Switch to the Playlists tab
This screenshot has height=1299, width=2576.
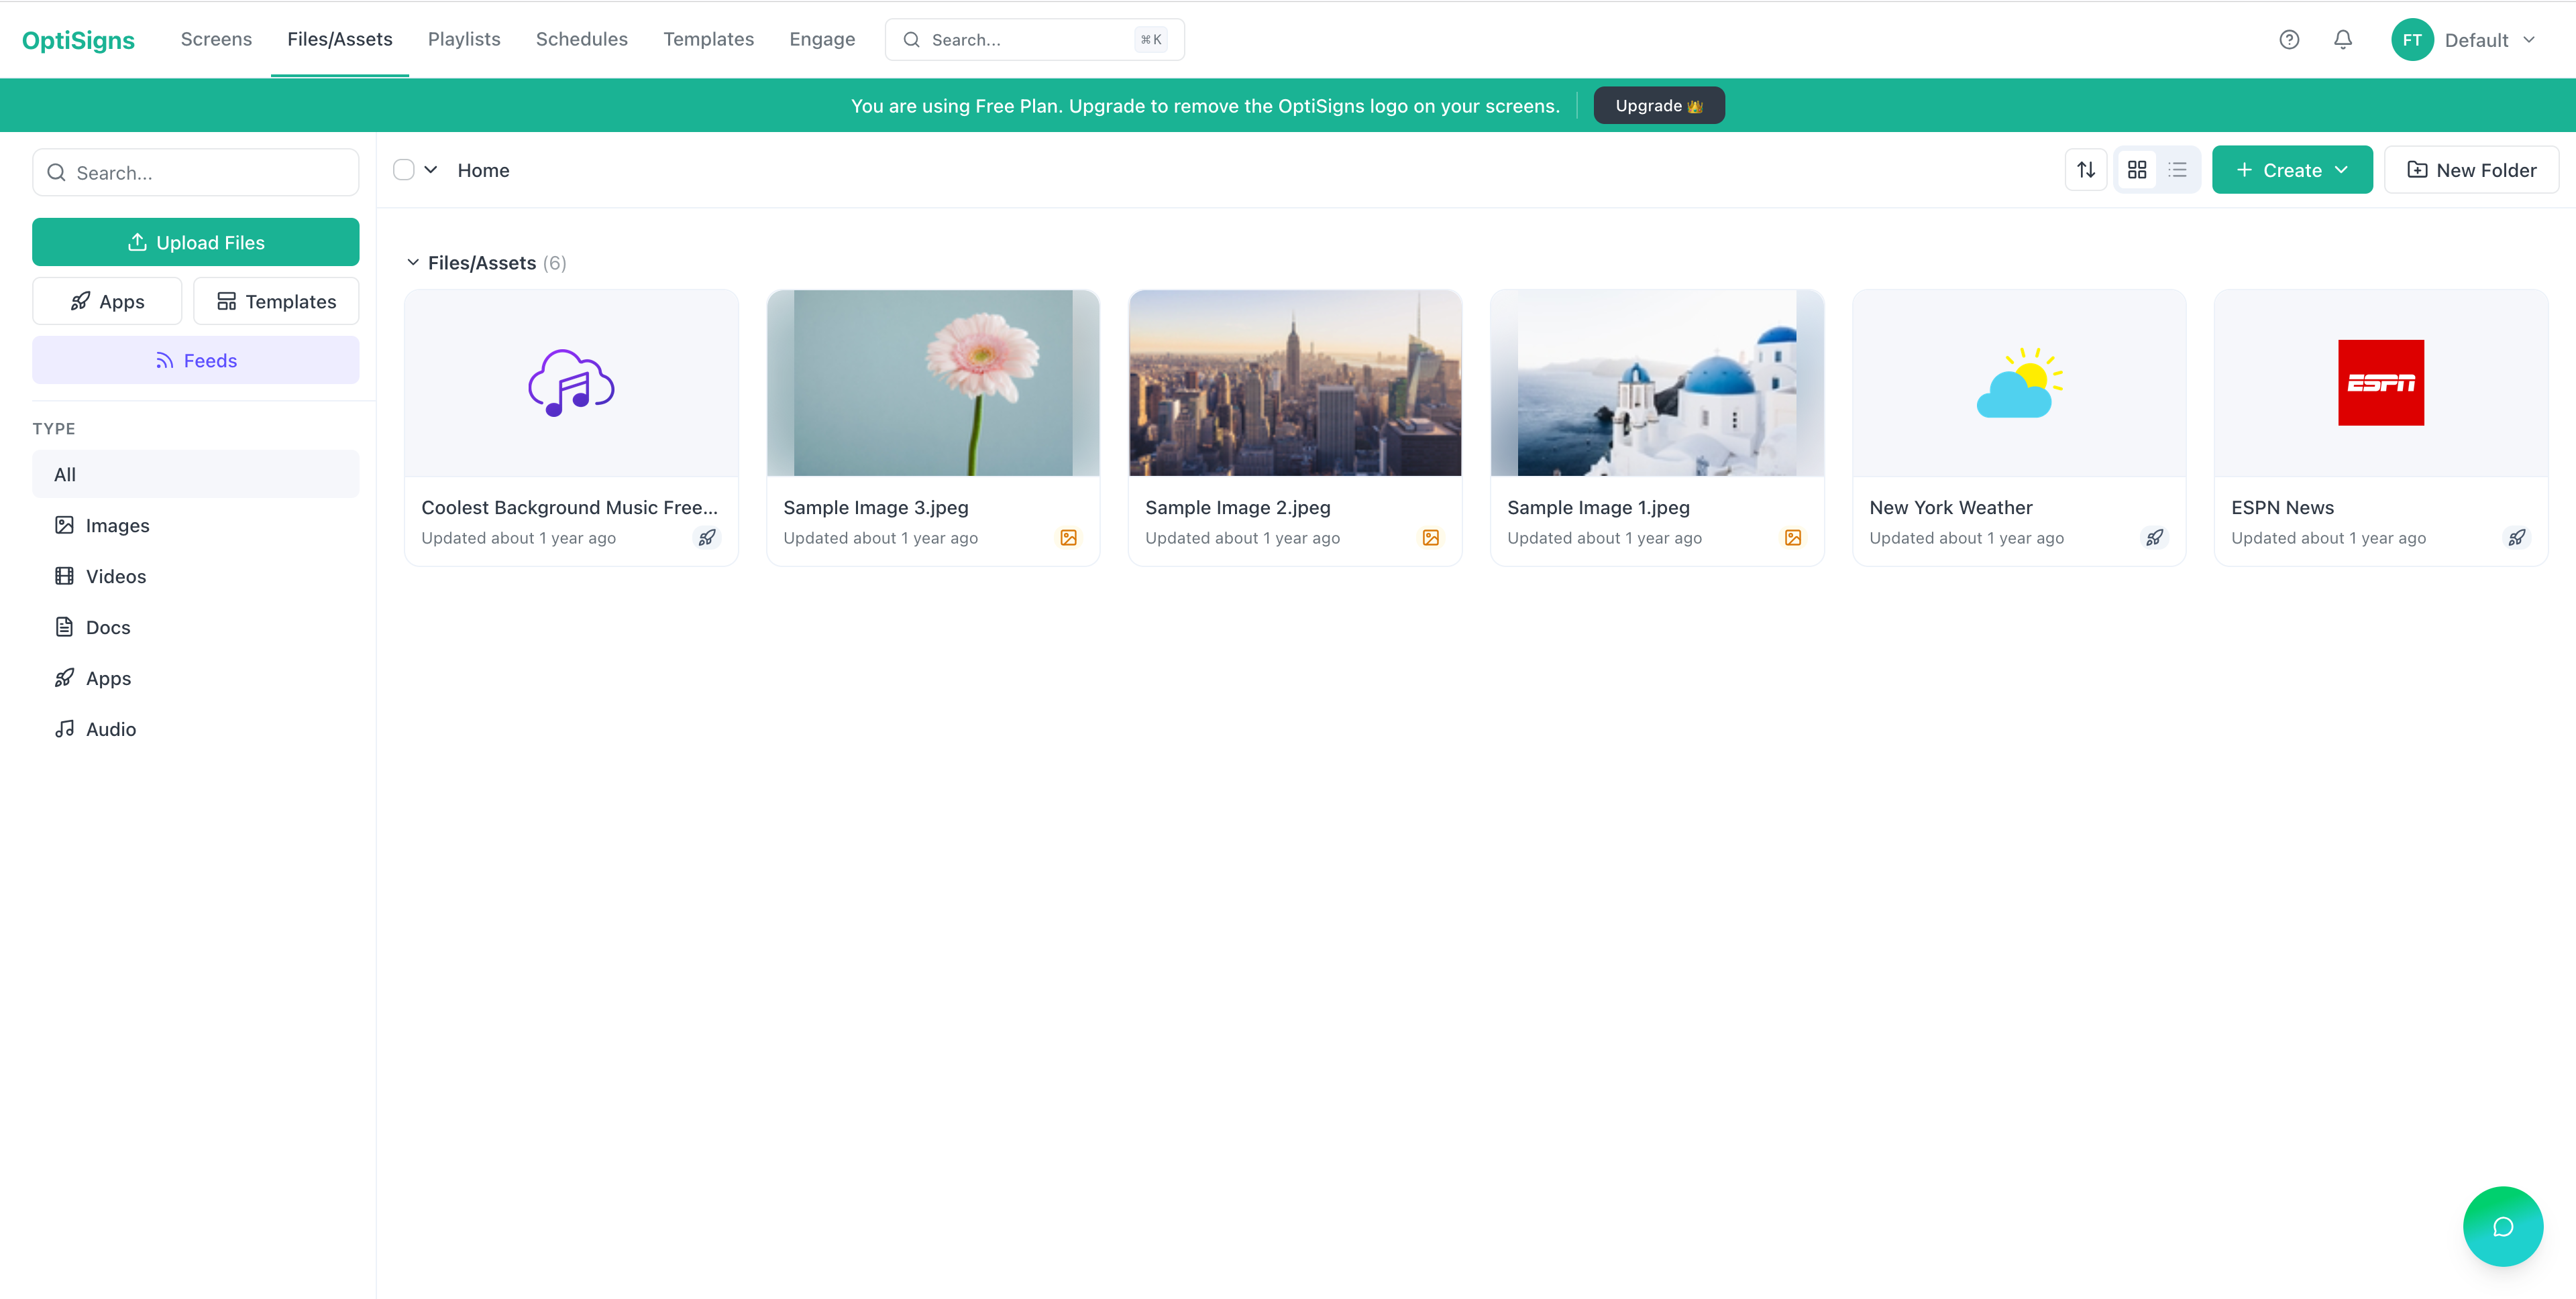463,39
